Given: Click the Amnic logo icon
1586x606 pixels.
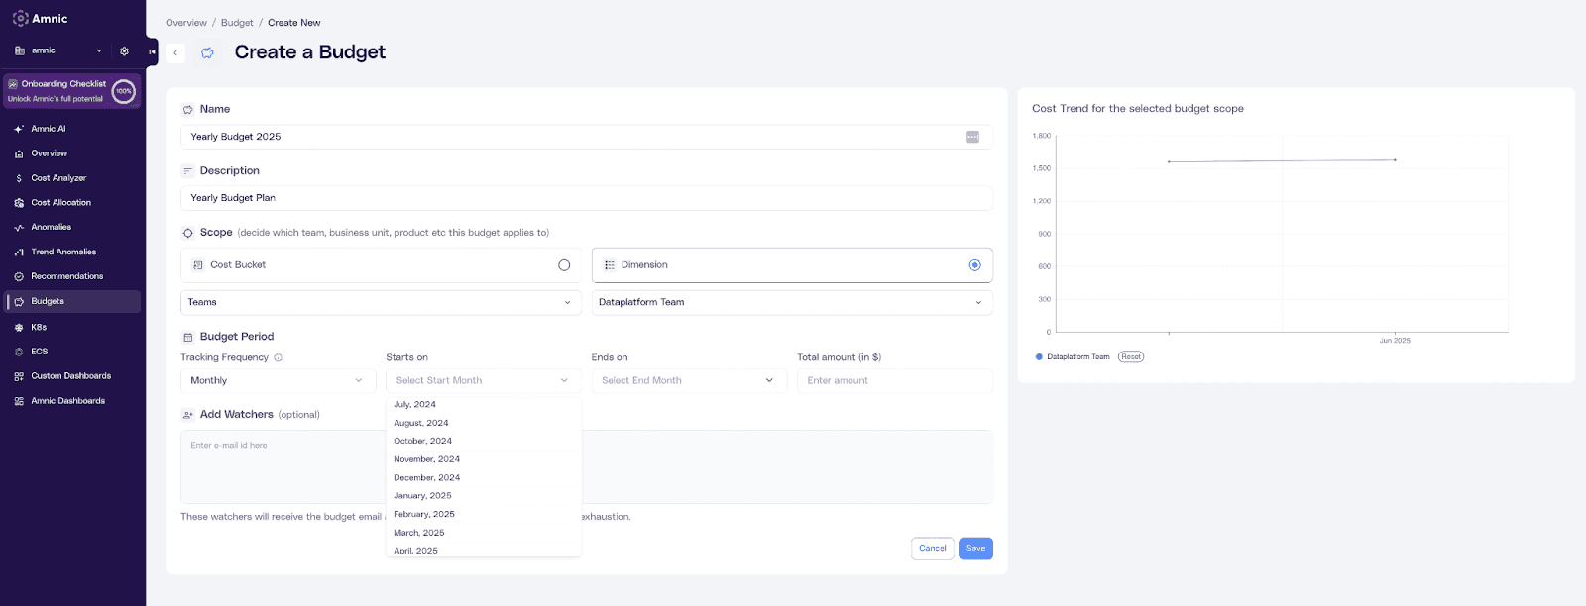Looking at the screenshot, I should click(20, 18).
